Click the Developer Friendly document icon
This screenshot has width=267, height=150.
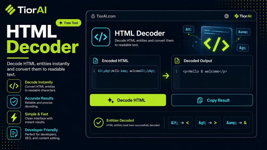point(14,133)
